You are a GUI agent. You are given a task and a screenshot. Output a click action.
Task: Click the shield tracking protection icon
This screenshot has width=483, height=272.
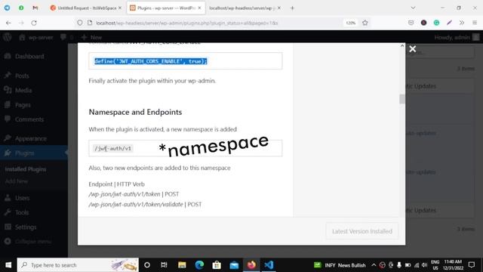[x=80, y=23]
